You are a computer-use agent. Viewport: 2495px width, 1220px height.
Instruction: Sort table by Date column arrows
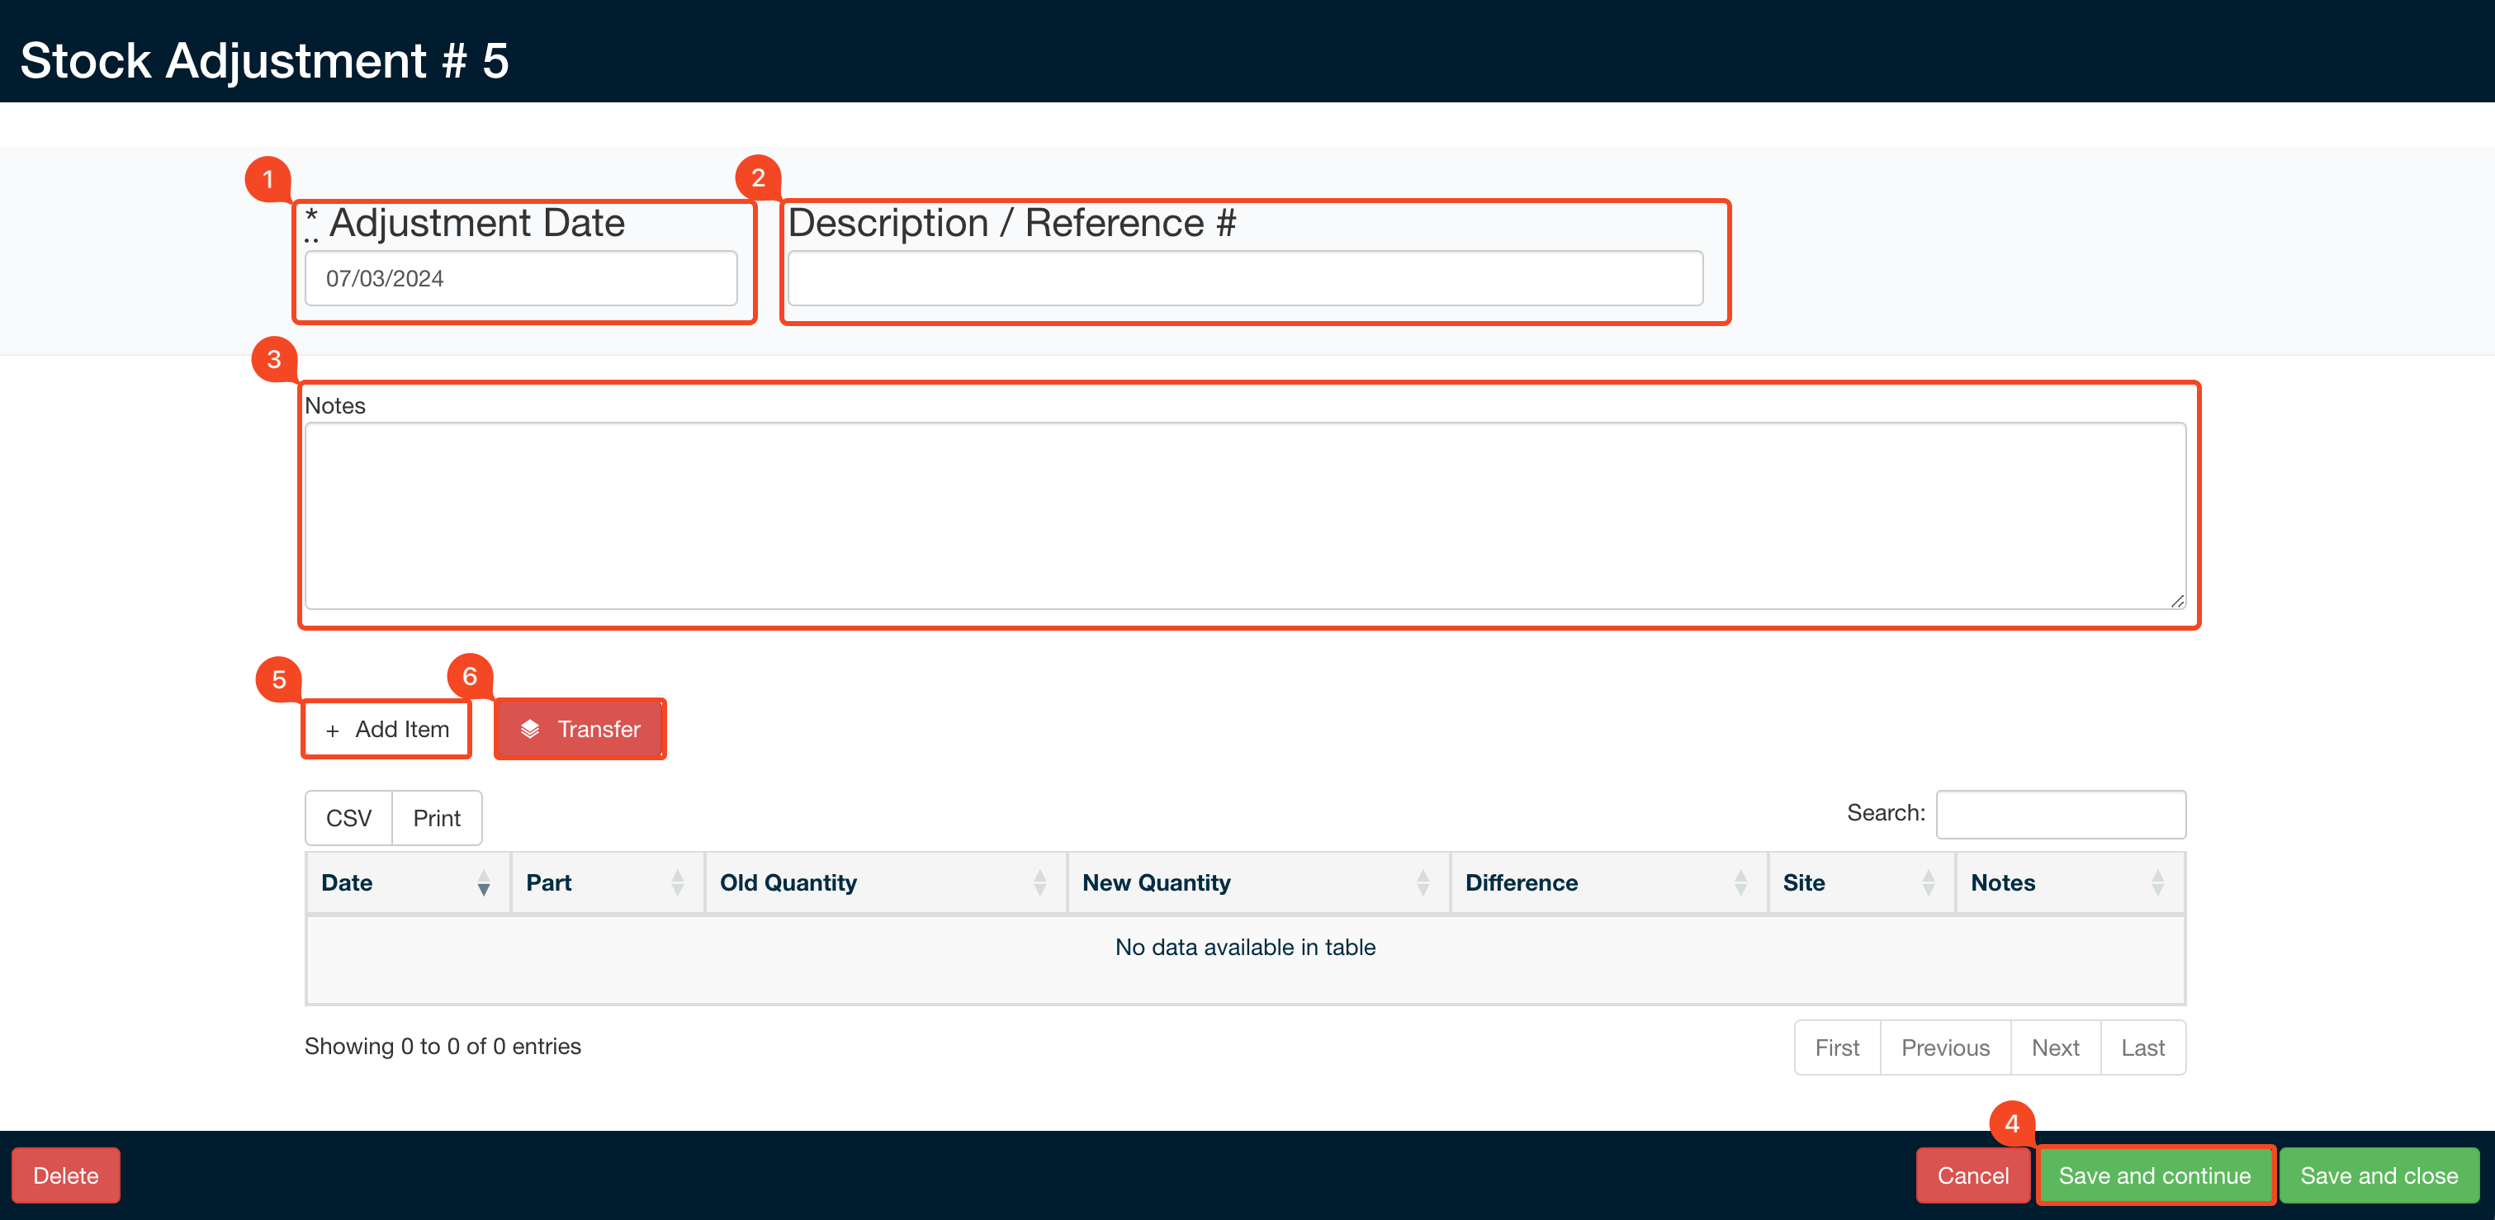click(483, 882)
